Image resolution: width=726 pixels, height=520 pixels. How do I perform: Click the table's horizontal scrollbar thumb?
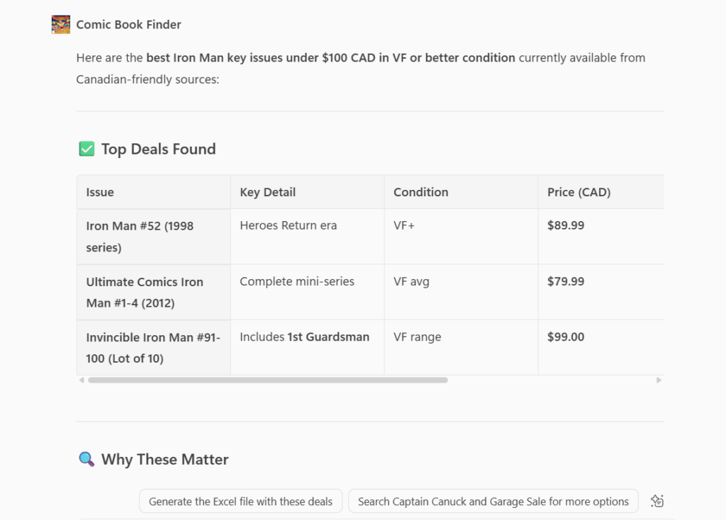[x=267, y=380]
